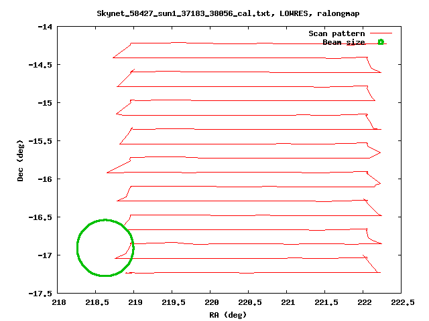
Task: Click the x-axis tick label 222.5
Action: coord(403,302)
